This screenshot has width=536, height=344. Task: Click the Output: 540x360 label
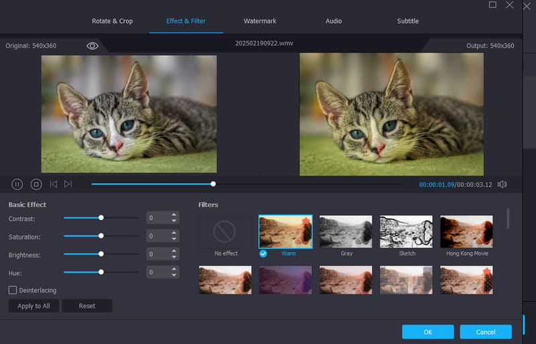490,46
